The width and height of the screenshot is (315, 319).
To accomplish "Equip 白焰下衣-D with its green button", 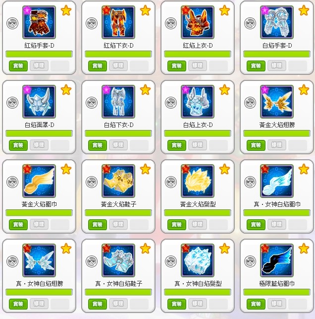I will [98, 145].
